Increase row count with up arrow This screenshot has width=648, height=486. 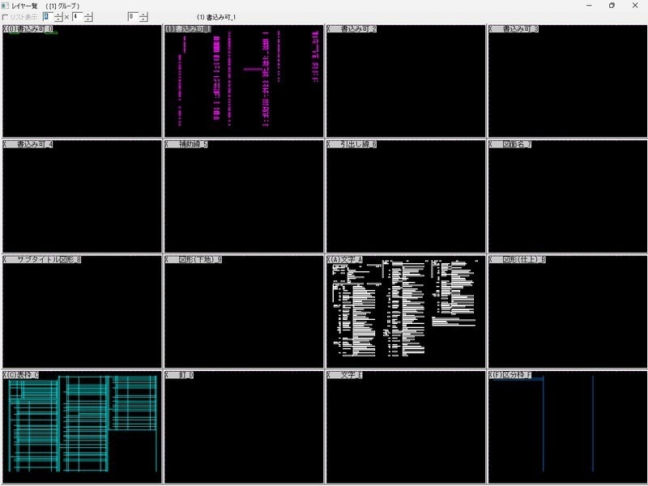tap(88, 15)
